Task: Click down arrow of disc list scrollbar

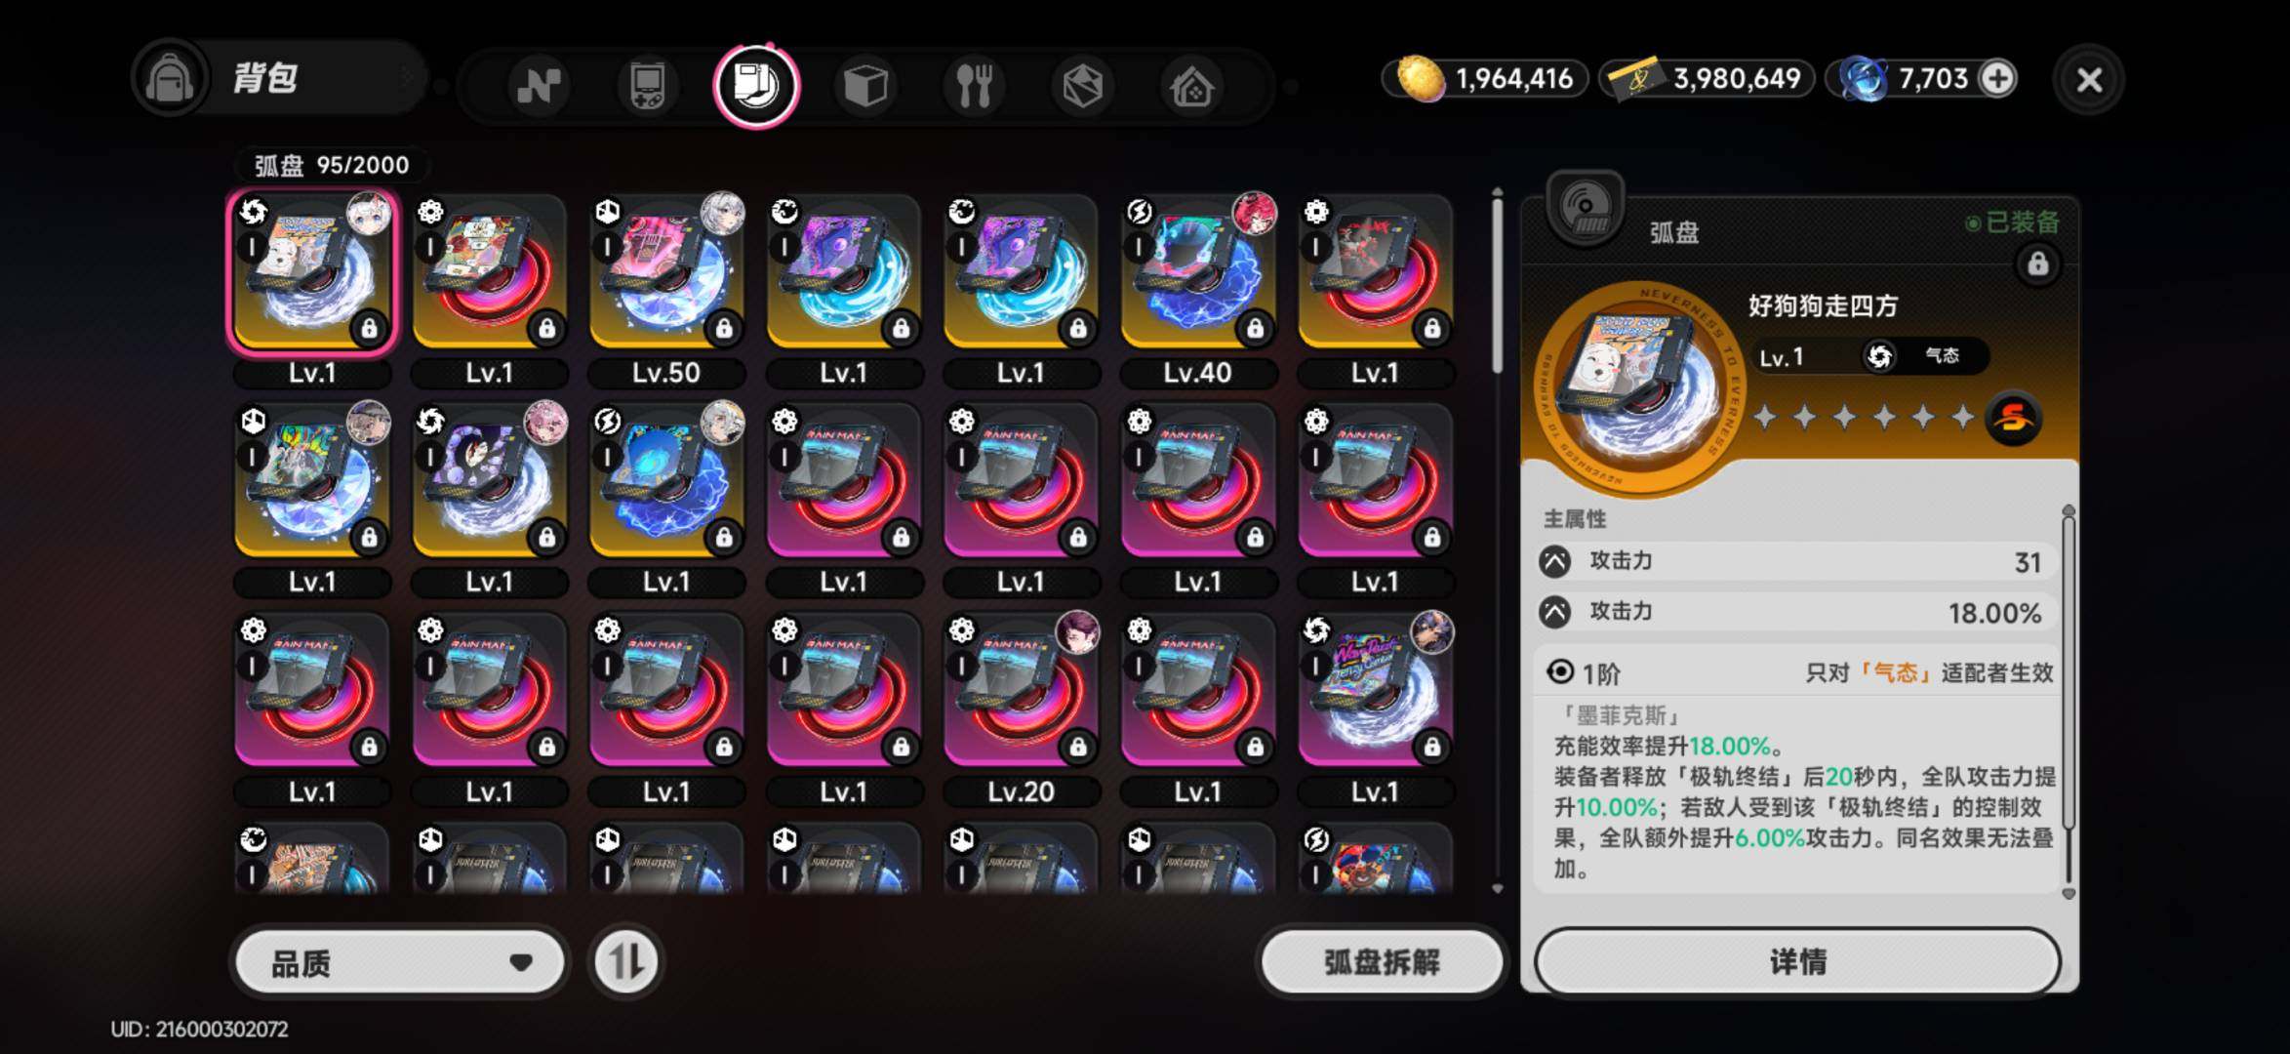Action: [1498, 888]
